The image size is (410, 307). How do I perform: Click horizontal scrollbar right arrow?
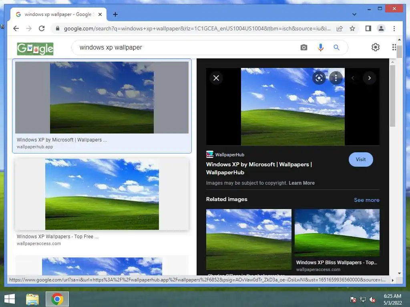tap(392, 280)
